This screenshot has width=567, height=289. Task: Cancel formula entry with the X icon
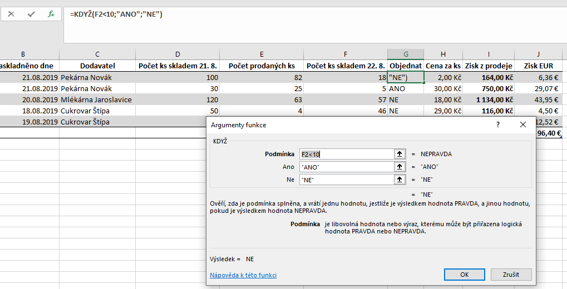pos(11,14)
